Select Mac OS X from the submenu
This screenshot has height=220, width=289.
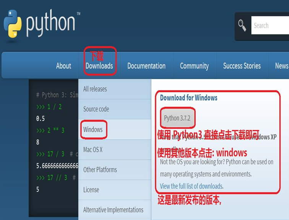pyautogui.click(x=93, y=150)
